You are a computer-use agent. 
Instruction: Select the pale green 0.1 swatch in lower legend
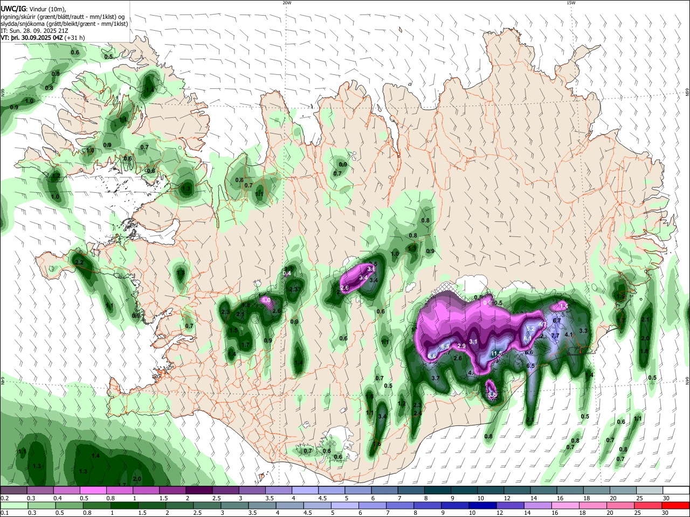[x=14, y=505]
